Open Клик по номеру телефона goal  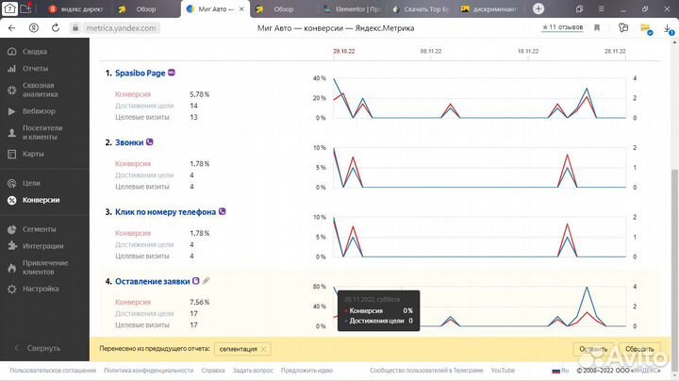[x=165, y=212]
